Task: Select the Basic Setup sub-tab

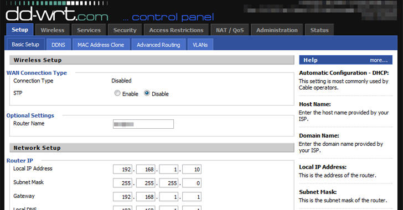Action: coord(25,44)
